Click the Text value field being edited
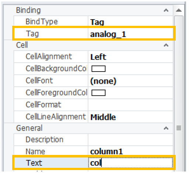189x173 pixels. pos(131,163)
